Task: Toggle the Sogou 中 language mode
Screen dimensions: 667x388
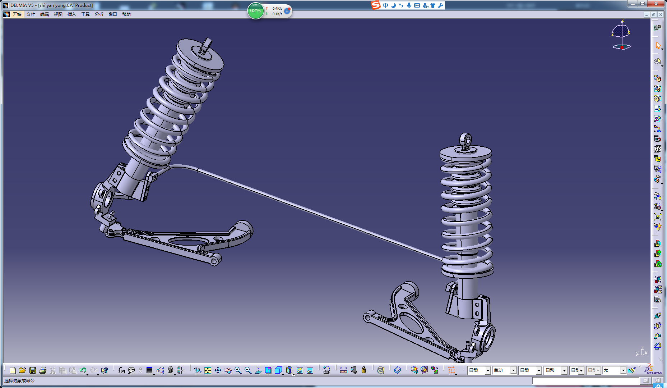Action: tap(385, 5)
